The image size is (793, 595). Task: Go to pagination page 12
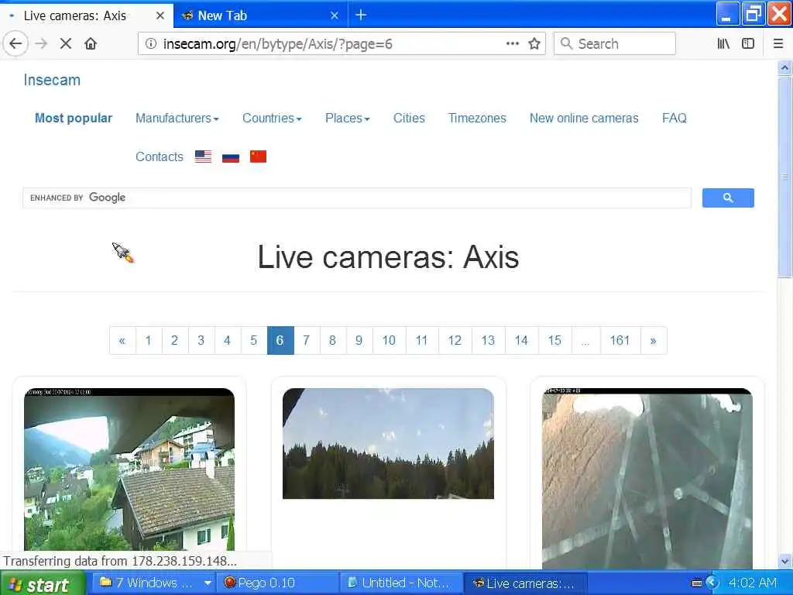(455, 341)
